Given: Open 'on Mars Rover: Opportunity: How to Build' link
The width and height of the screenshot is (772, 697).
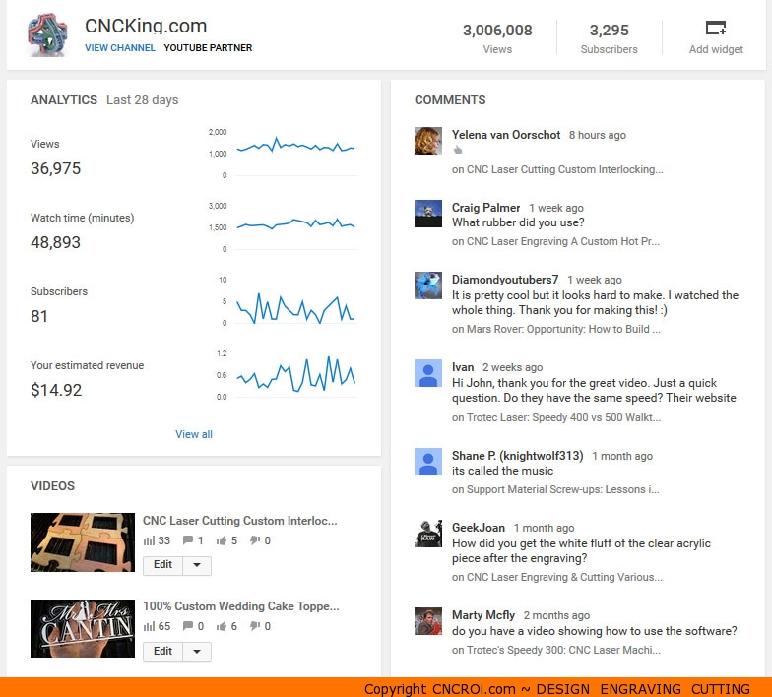Looking at the screenshot, I should (x=556, y=329).
